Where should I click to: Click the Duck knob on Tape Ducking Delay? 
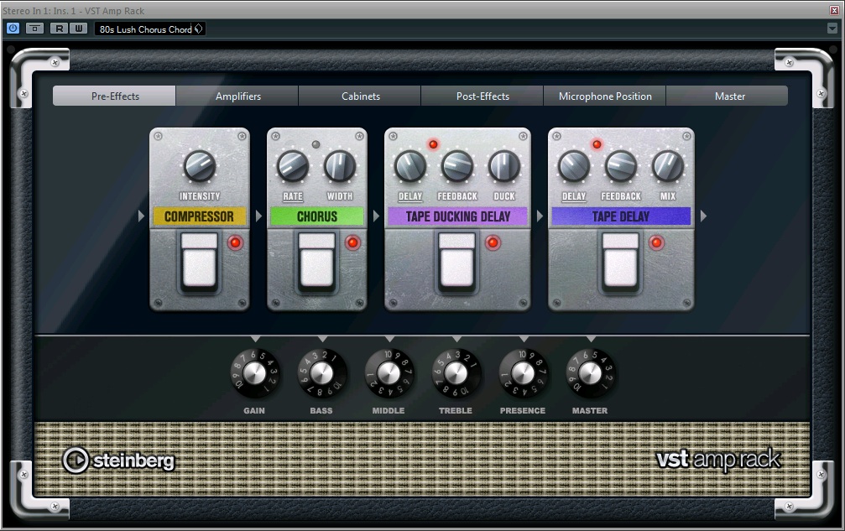(504, 166)
